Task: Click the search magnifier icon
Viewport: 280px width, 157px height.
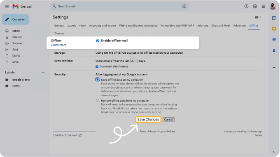Action: click(54, 6)
